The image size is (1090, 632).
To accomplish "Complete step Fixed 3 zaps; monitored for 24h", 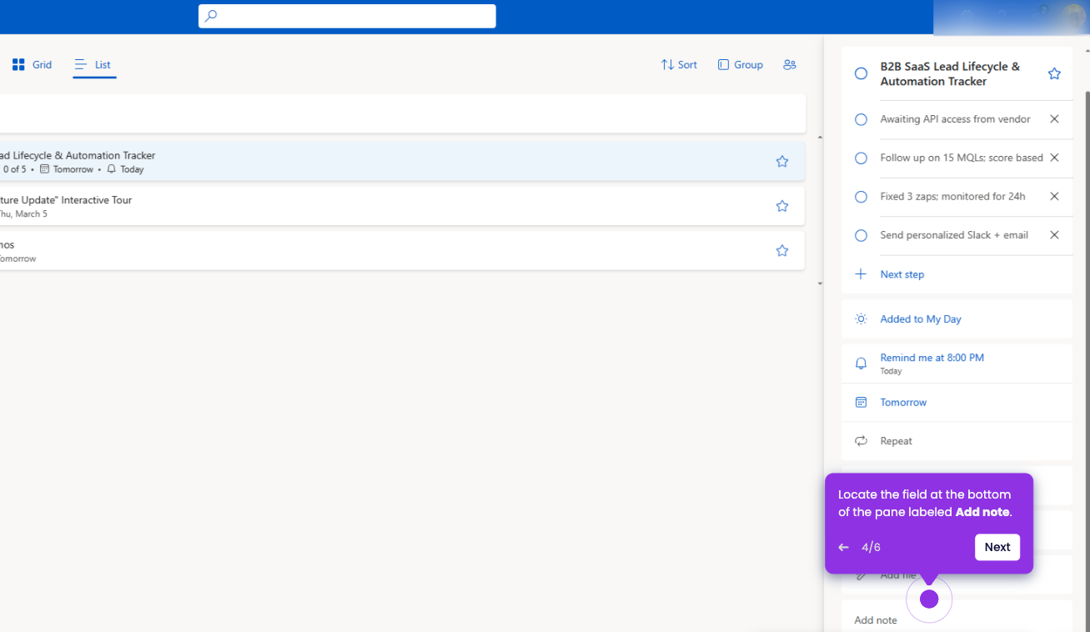I will click(861, 197).
